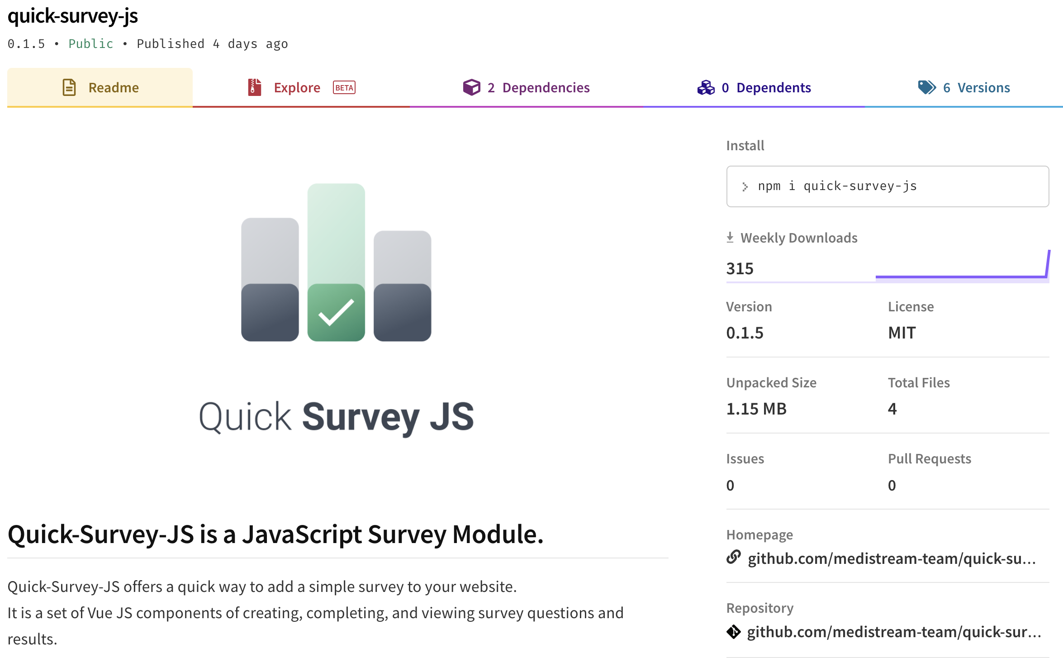This screenshot has width=1063, height=658.
Task: Click the Homepage link chain icon
Action: [x=734, y=557]
